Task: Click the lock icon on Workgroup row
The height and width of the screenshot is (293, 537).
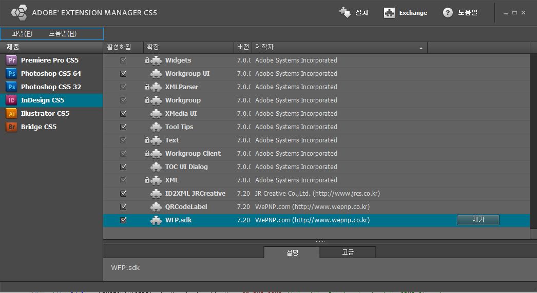Action: click(147, 100)
